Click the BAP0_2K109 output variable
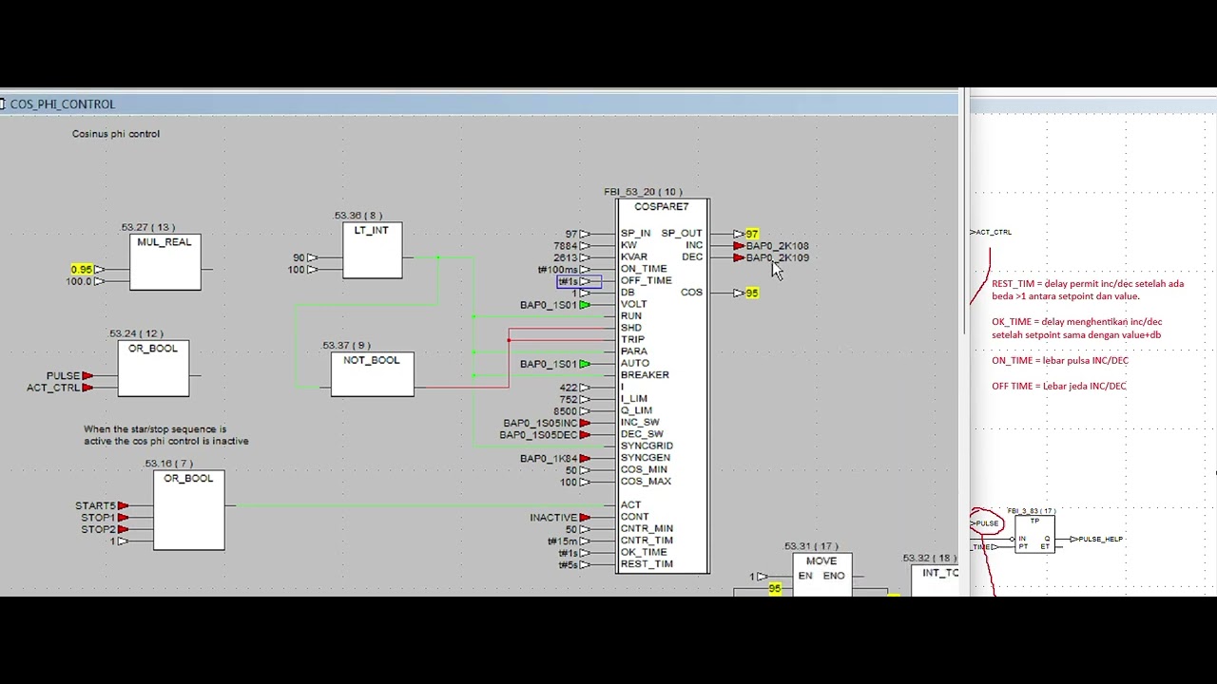This screenshot has width=1217, height=684. [778, 257]
